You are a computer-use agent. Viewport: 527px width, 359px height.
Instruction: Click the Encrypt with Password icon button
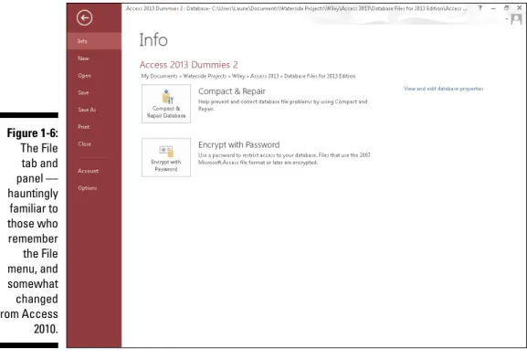[x=166, y=157]
